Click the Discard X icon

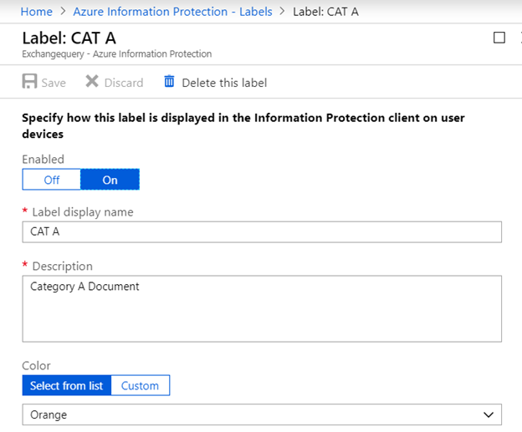(92, 82)
